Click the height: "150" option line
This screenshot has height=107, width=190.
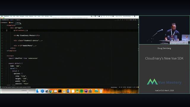click(x=21, y=79)
